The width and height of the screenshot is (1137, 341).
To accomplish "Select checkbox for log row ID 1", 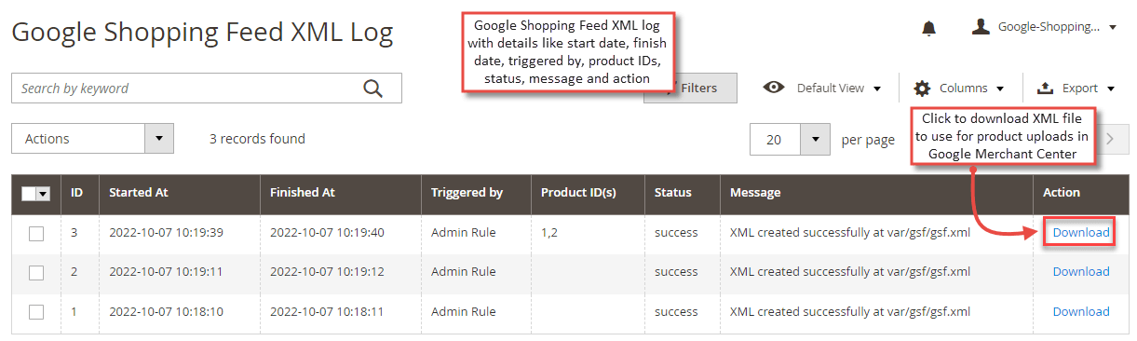I will click(x=36, y=312).
